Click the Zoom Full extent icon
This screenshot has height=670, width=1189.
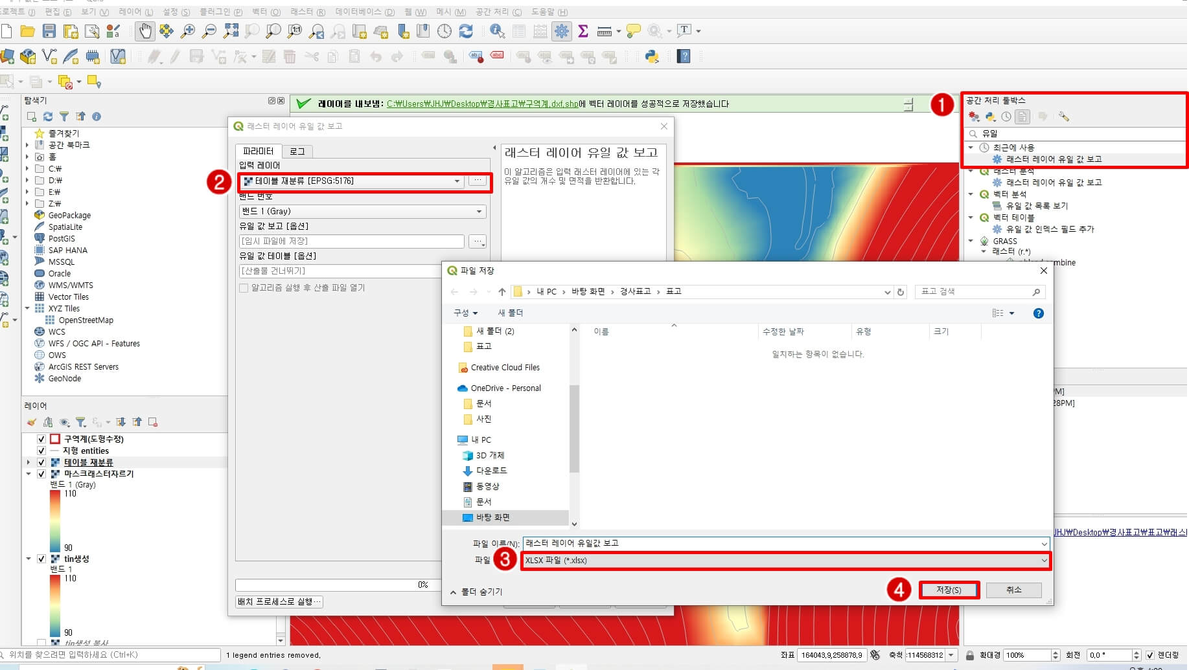coord(231,31)
